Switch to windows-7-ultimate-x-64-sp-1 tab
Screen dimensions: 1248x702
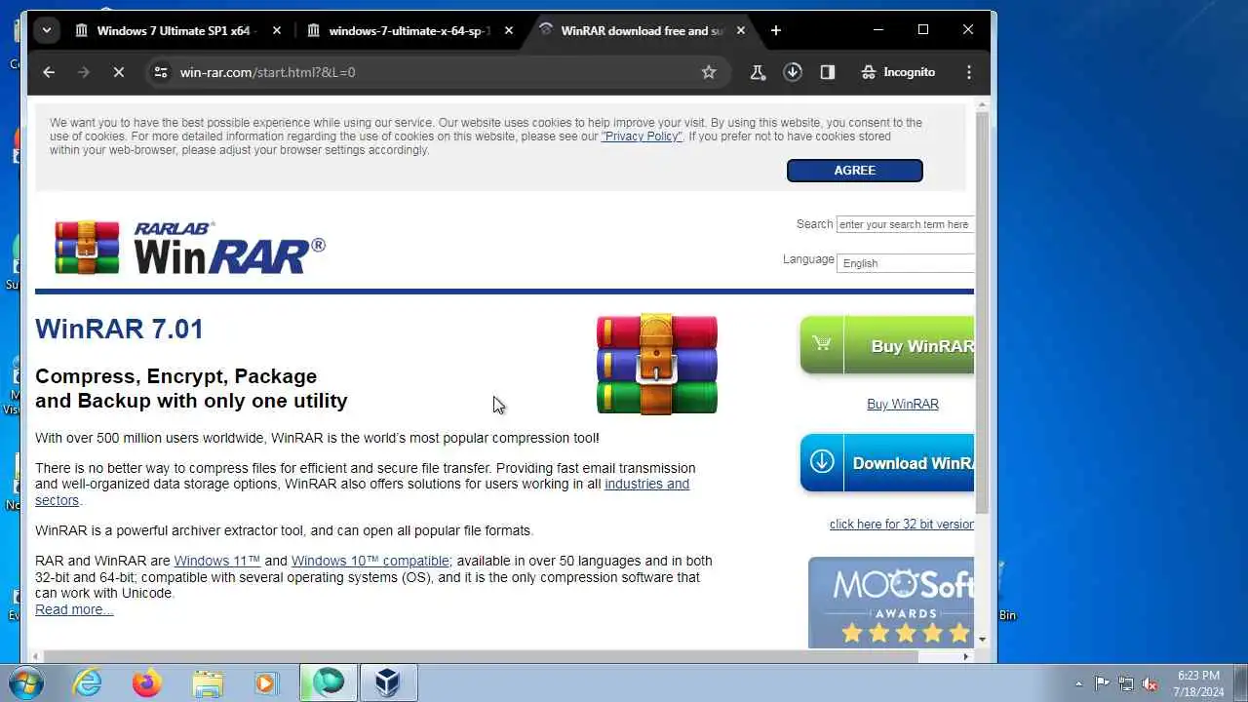pos(409,30)
